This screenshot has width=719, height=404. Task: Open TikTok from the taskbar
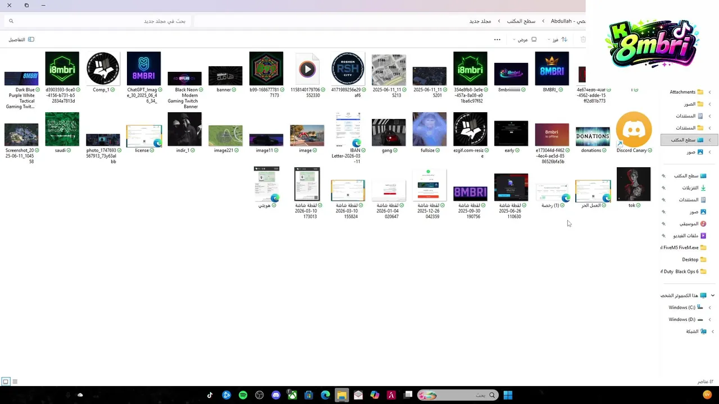coord(210,395)
